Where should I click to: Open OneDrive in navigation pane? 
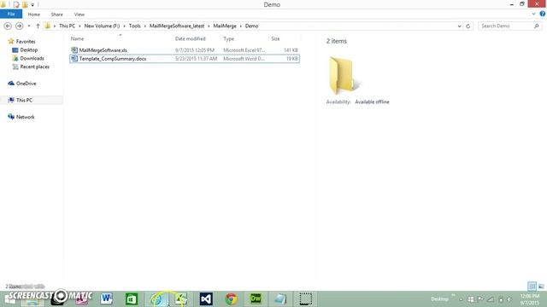[x=26, y=84]
